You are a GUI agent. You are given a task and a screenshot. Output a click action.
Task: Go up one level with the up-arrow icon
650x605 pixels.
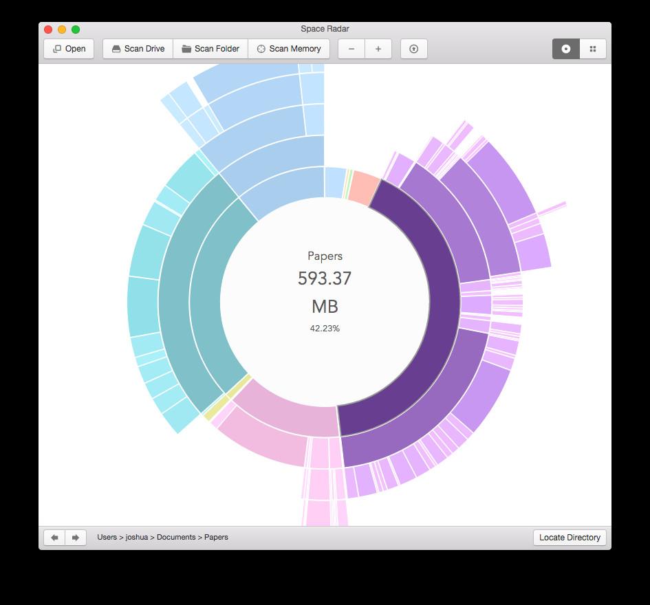pyautogui.click(x=413, y=49)
